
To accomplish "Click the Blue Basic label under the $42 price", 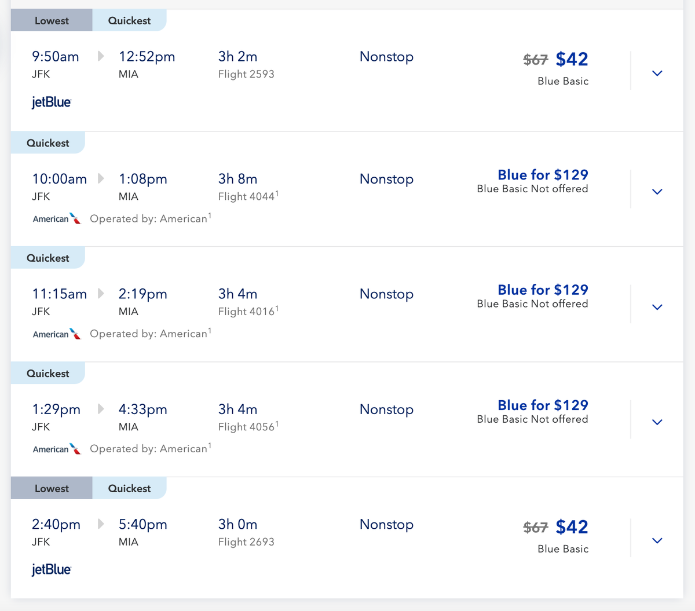I will coord(562,81).
